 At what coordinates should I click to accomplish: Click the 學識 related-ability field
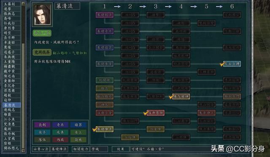pyautogui.click(x=99, y=149)
